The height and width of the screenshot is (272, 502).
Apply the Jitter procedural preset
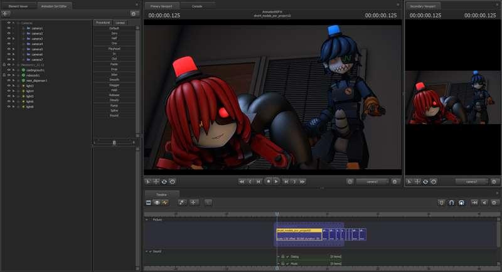pos(114,75)
